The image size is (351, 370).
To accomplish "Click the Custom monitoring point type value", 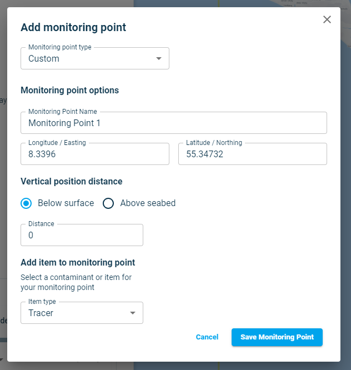I will pyautogui.click(x=44, y=59).
